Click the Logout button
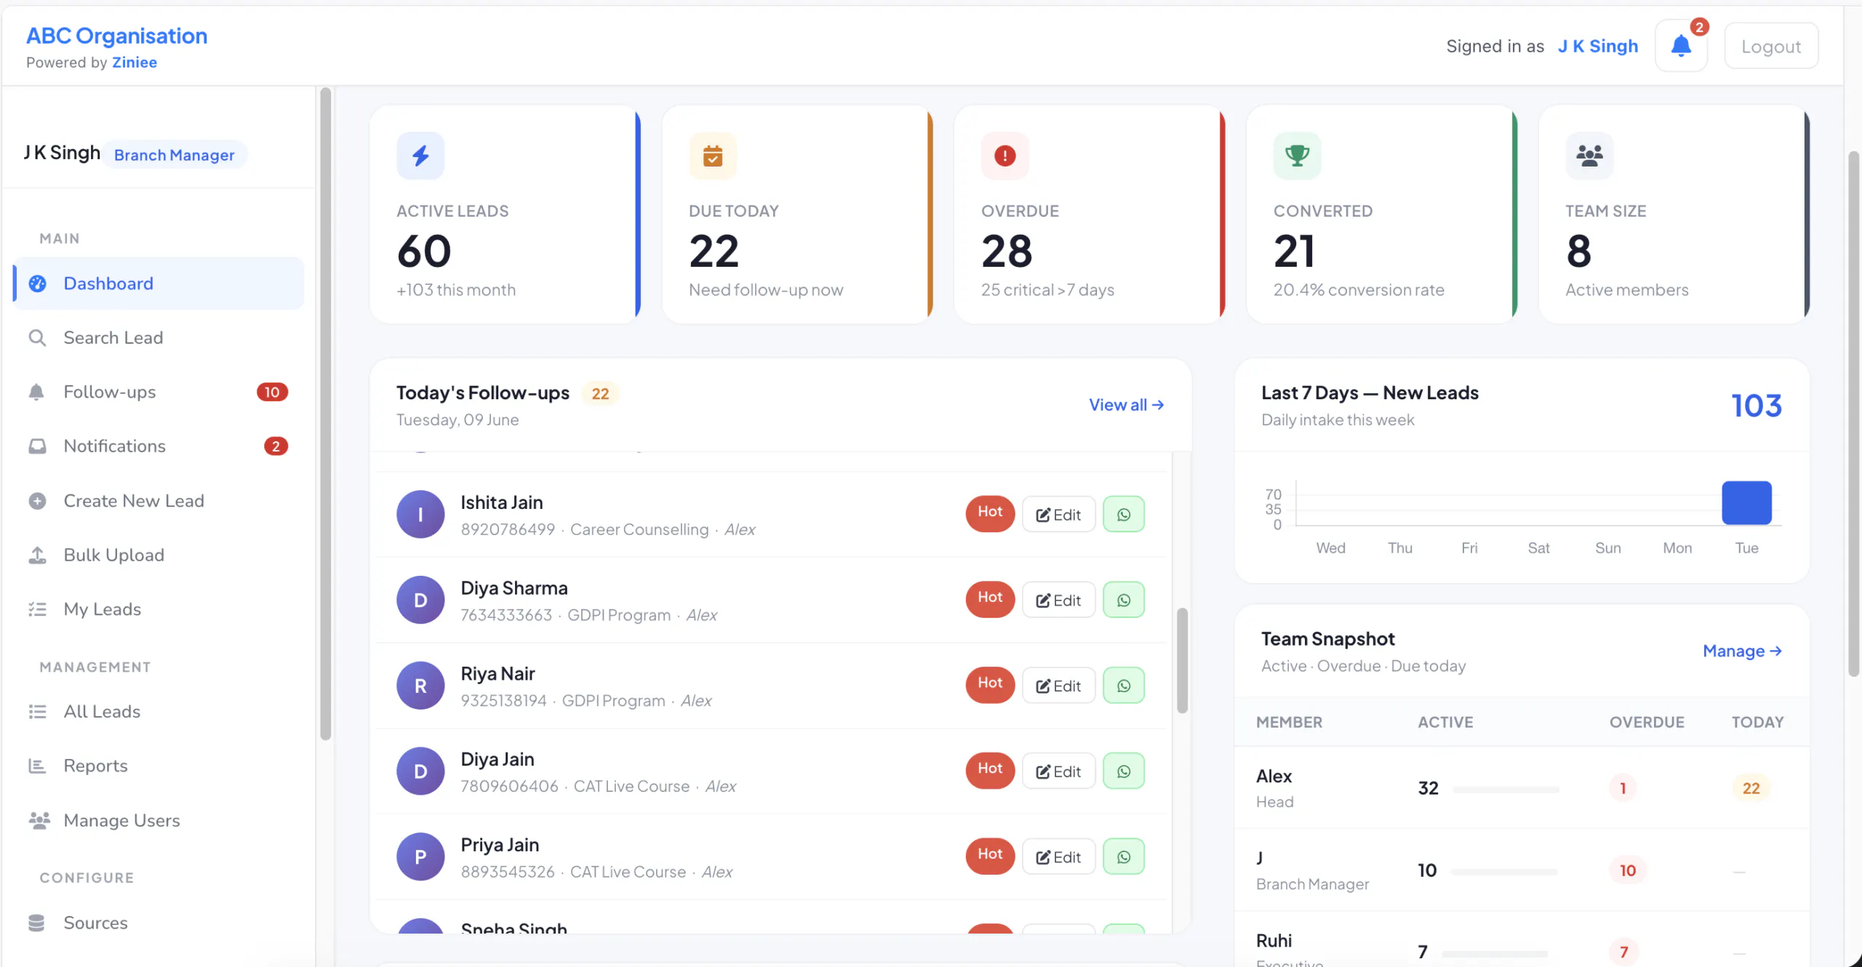This screenshot has height=967, width=1862. [1771, 47]
